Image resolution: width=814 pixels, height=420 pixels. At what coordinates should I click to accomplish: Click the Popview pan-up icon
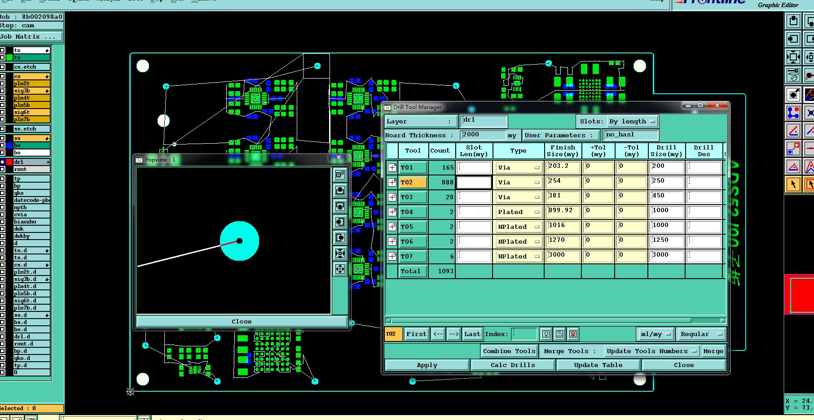coord(340,190)
